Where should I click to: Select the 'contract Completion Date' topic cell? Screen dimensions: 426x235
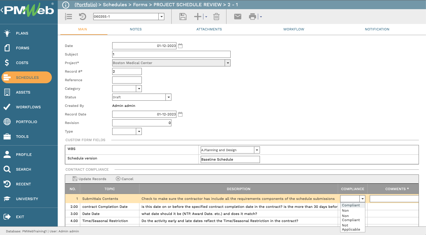110,207
